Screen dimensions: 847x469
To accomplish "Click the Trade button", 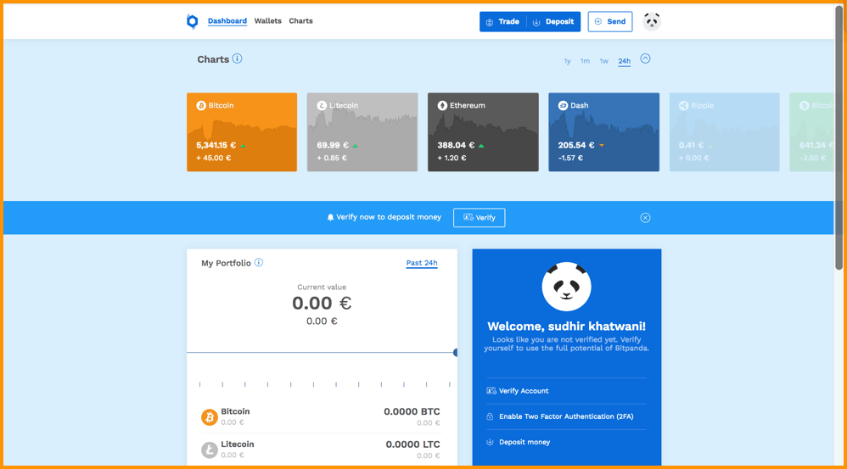I will pos(503,21).
